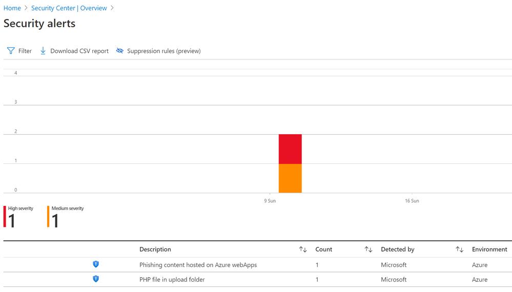Sort alerts by Description column arrows
Image resolution: width=512 pixels, height=292 pixels.
point(303,249)
